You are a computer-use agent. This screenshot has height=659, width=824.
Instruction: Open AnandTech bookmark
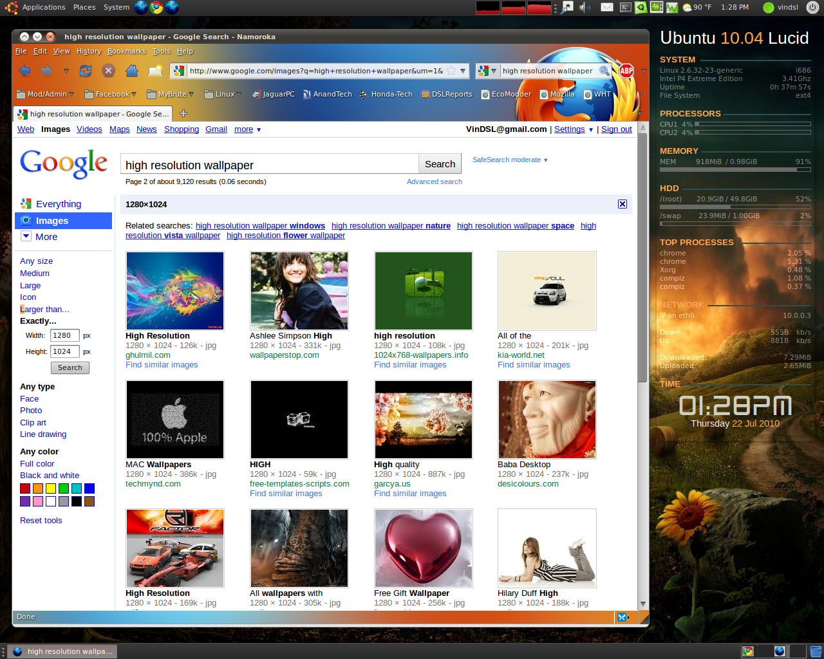[x=327, y=94]
